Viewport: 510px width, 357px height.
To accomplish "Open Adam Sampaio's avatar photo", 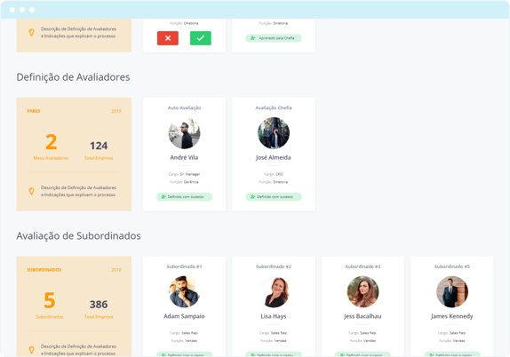I will (x=184, y=292).
